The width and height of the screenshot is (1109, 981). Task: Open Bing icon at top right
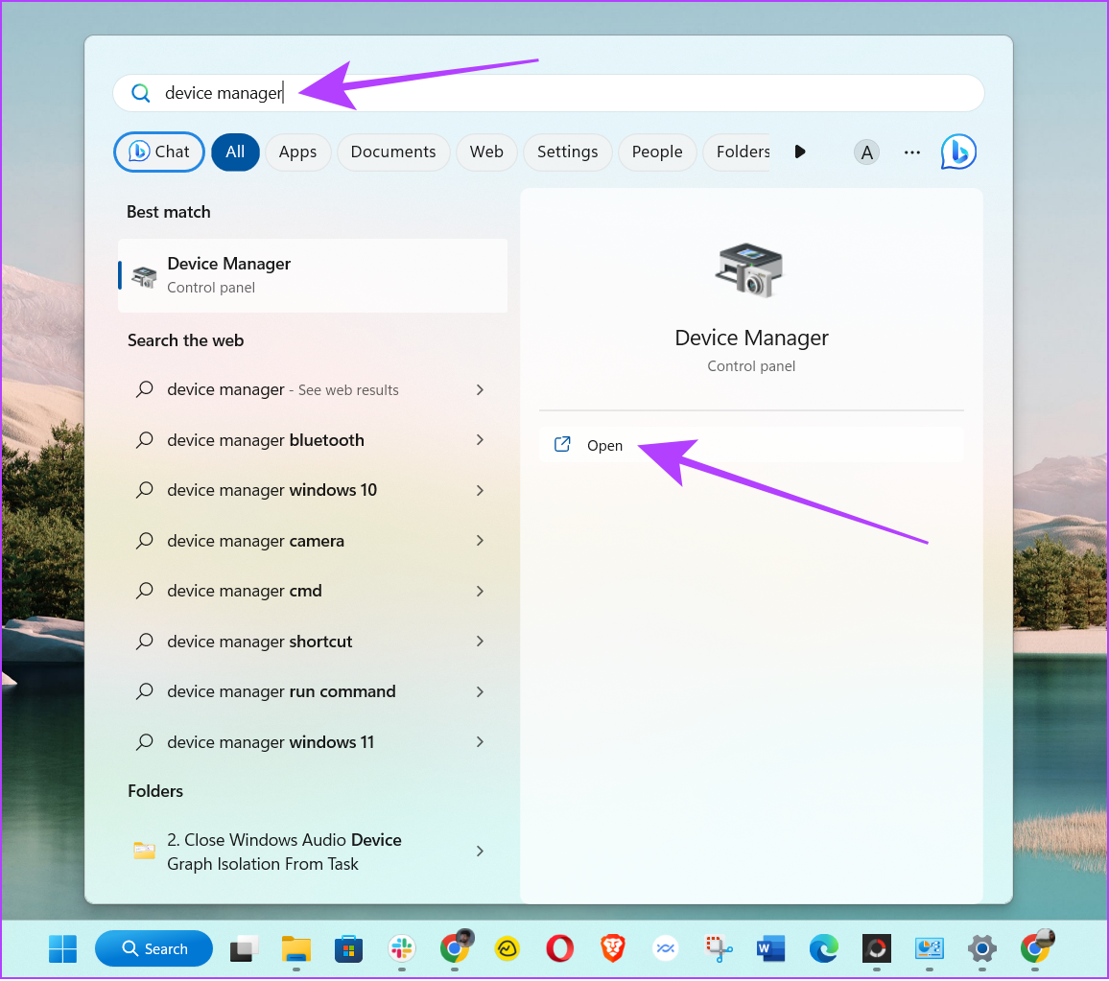tap(958, 152)
